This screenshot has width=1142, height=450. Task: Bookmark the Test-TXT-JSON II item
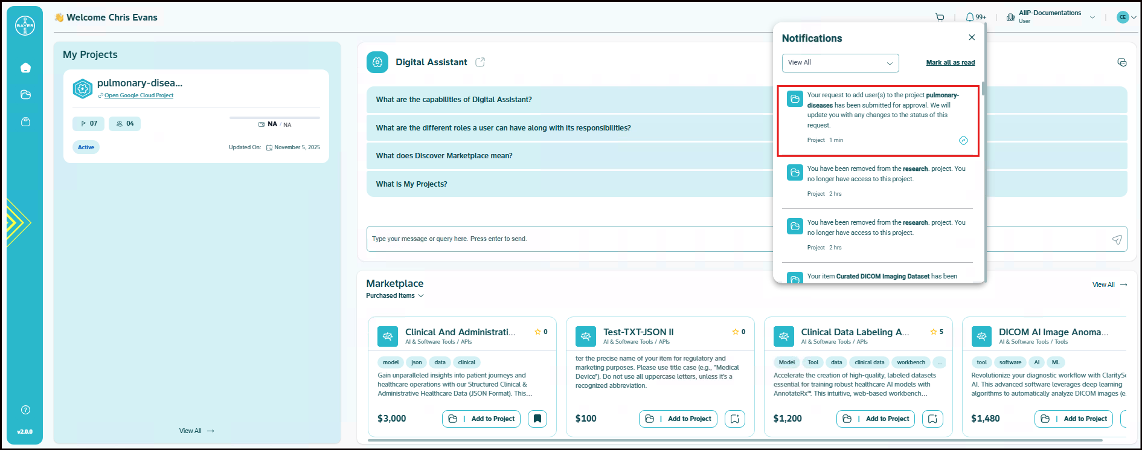tap(734, 419)
